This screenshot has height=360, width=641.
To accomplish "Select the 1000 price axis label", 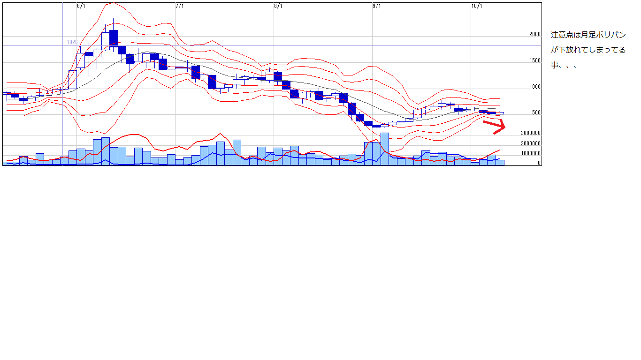I will pos(534,87).
